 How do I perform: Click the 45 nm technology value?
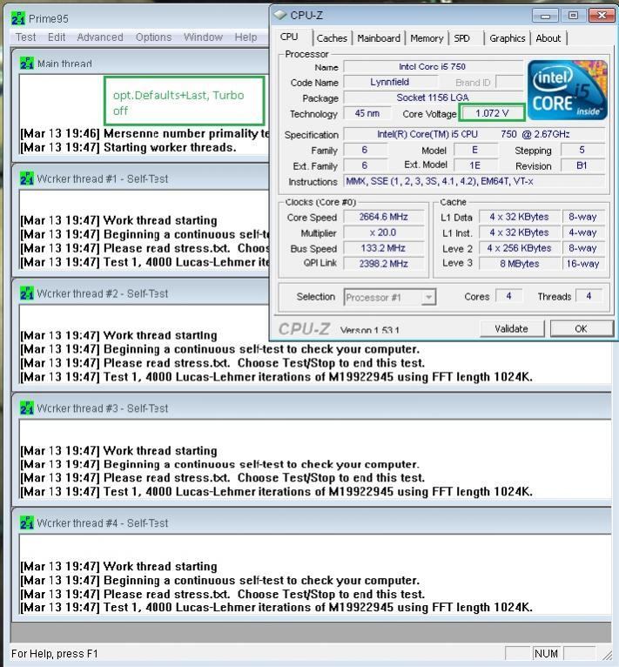coord(367,113)
